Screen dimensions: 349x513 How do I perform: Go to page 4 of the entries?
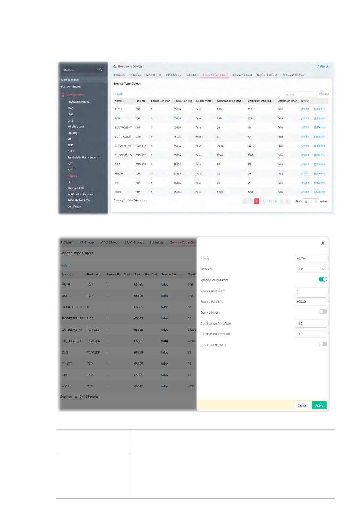(x=275, y=201)
